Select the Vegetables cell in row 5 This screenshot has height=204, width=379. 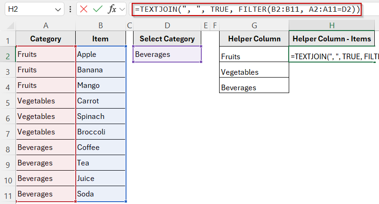coord(46,101)
